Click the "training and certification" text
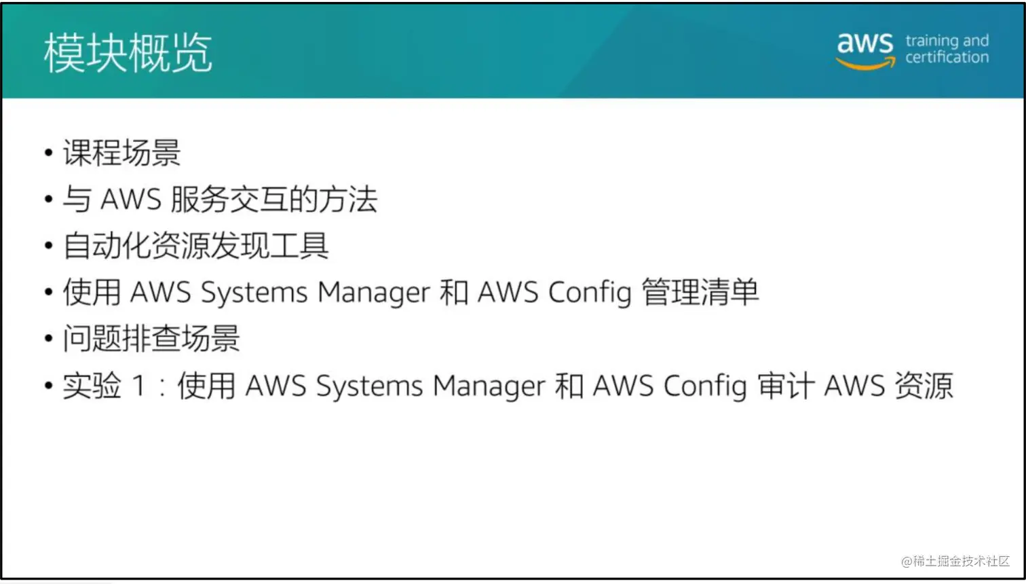This screenshot has height=584, width=1026. click(x=947, y=49)
